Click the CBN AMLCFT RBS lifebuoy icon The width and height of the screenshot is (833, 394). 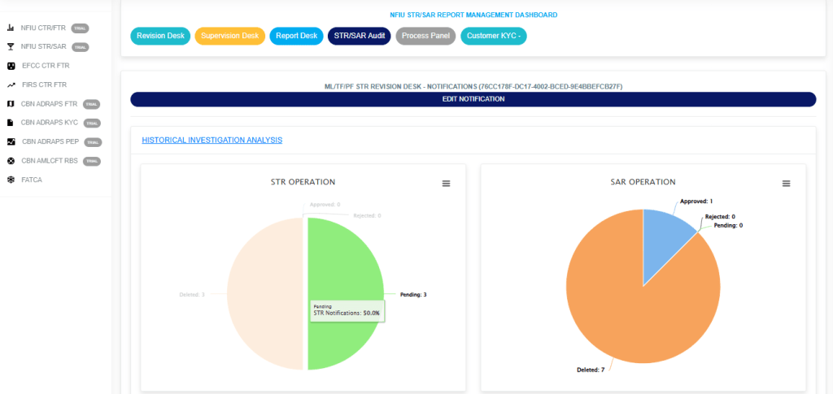pos(11,161)
